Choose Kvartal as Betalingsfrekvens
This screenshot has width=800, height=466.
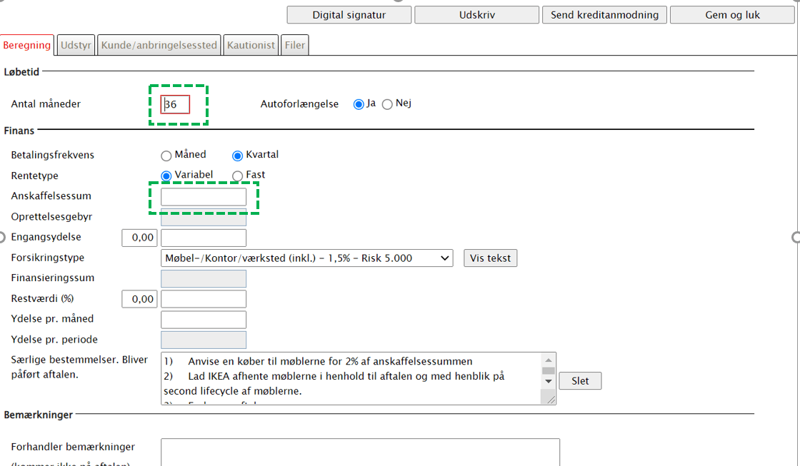click(x=238, y=156)
